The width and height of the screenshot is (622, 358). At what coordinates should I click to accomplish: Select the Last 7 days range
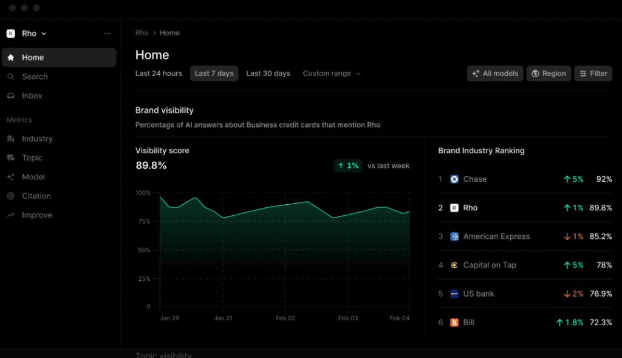[x=214, y=74]
